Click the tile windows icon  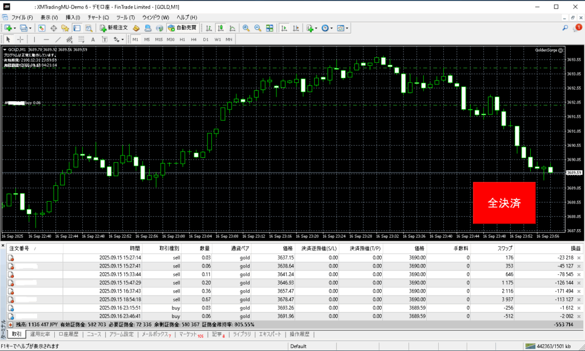(x=269, y=27)
